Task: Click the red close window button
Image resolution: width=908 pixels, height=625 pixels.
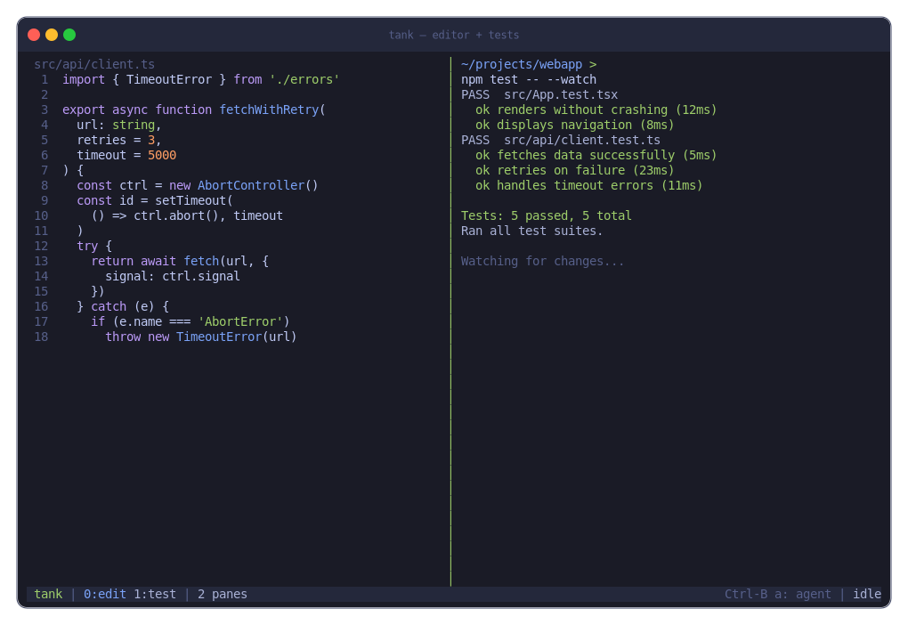Action: click(x=34, y=35)
